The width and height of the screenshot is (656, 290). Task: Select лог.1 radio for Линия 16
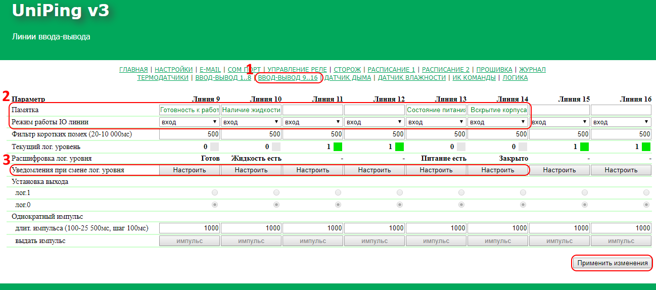646,193
